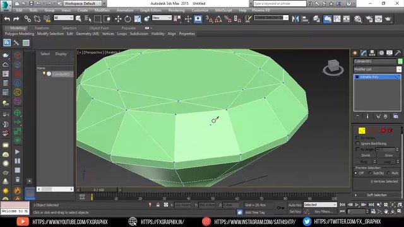
Task: Click the time slider showing 0 / 100
Action: click(99, 190)
